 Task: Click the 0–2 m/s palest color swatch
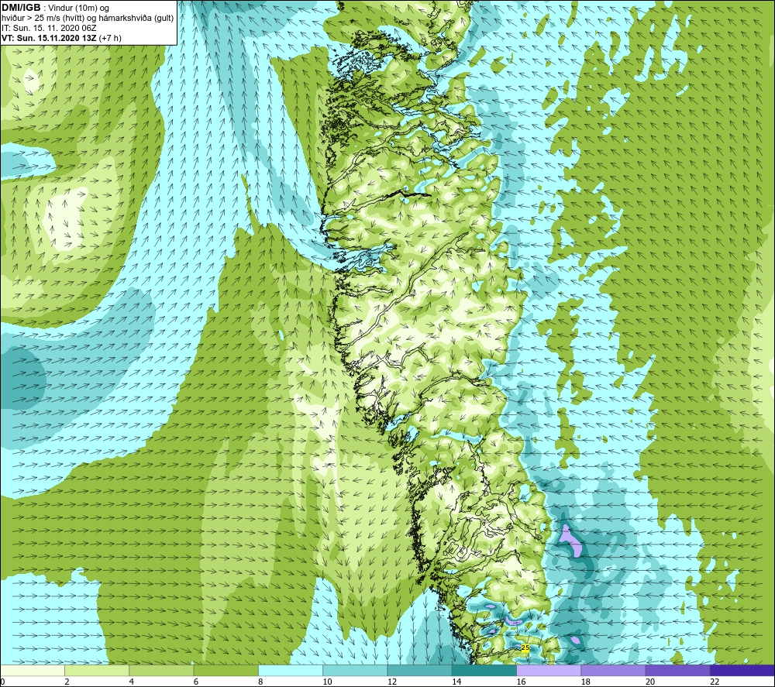[x=32, y=670]
